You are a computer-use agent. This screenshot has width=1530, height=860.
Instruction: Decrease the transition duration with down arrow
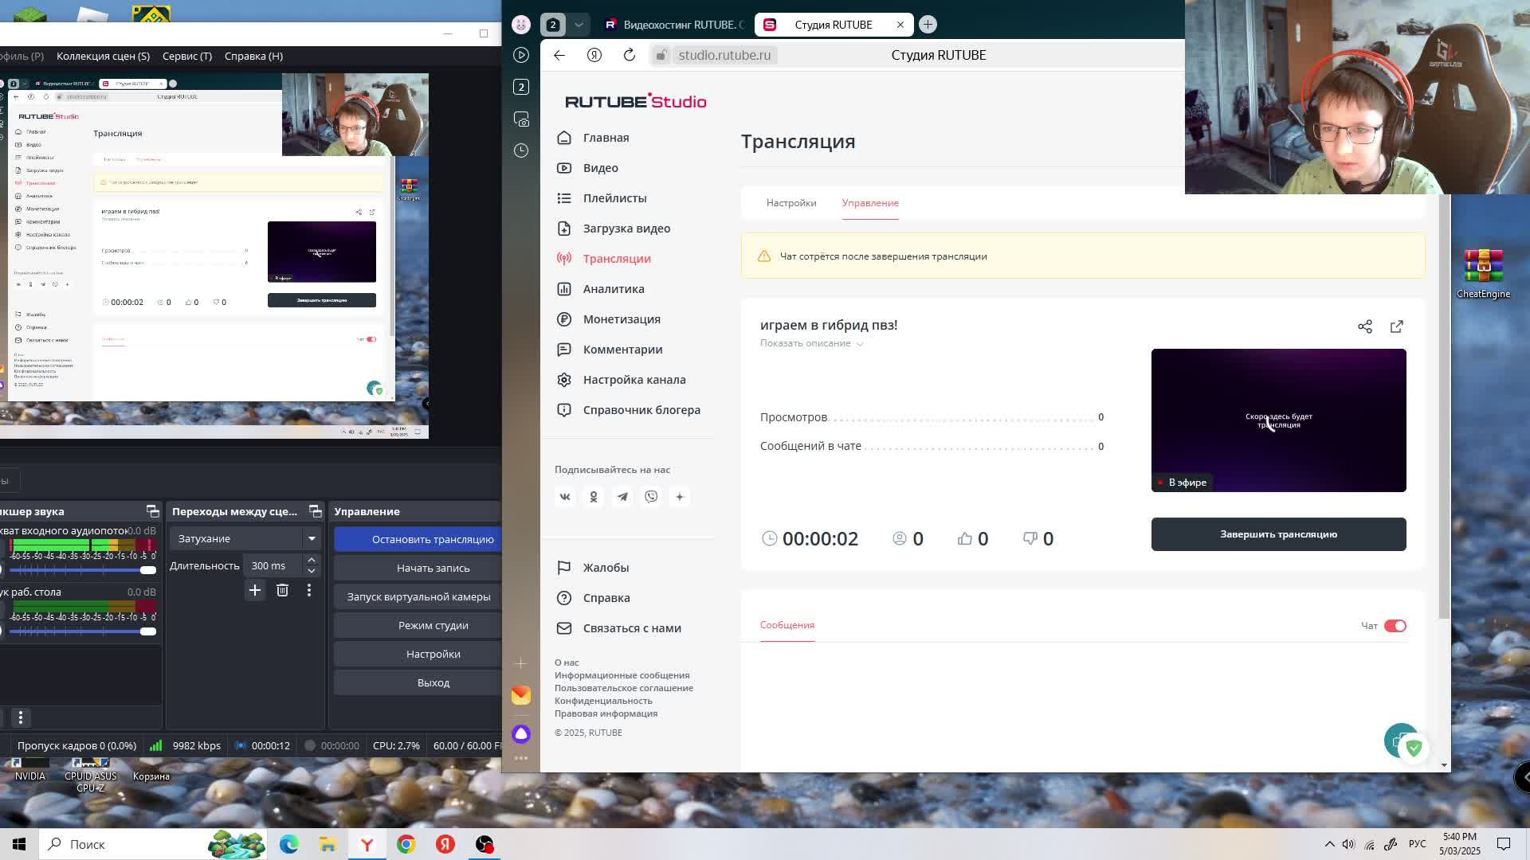(x=312, y=571)
